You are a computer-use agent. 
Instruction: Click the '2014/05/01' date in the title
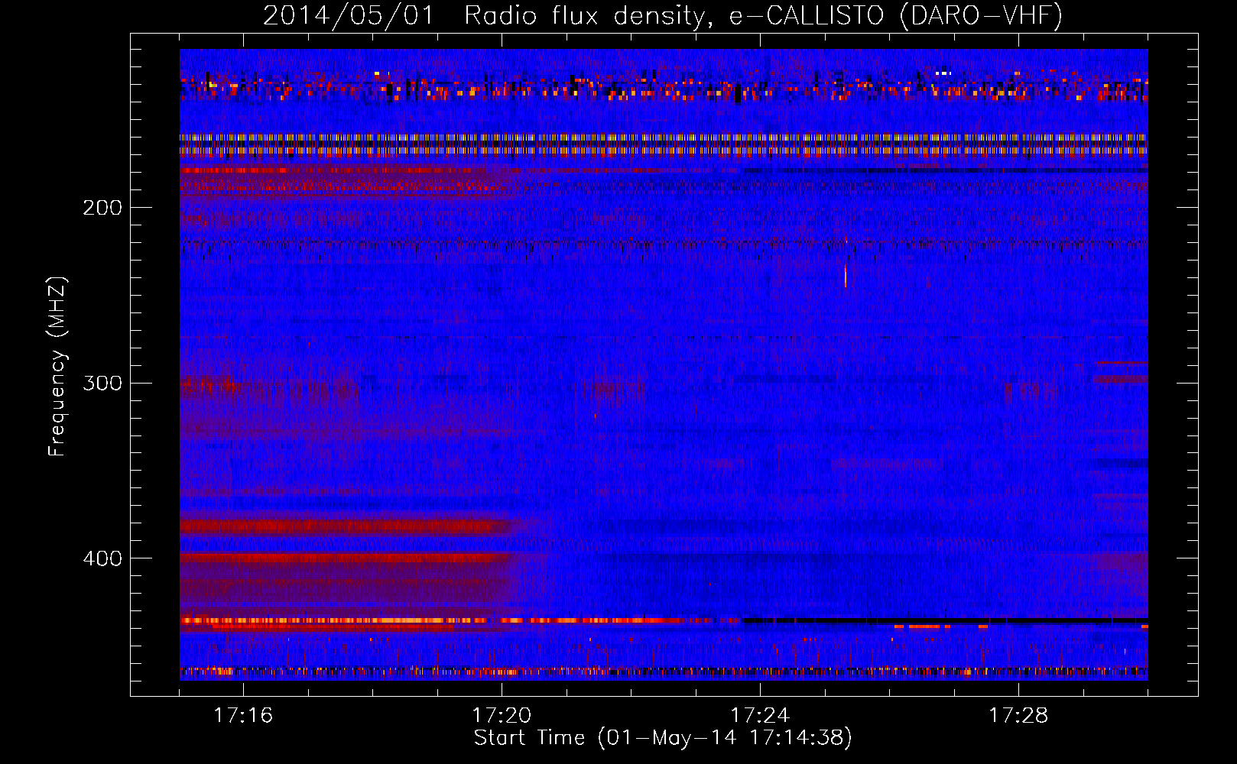[x=348, y=16]
